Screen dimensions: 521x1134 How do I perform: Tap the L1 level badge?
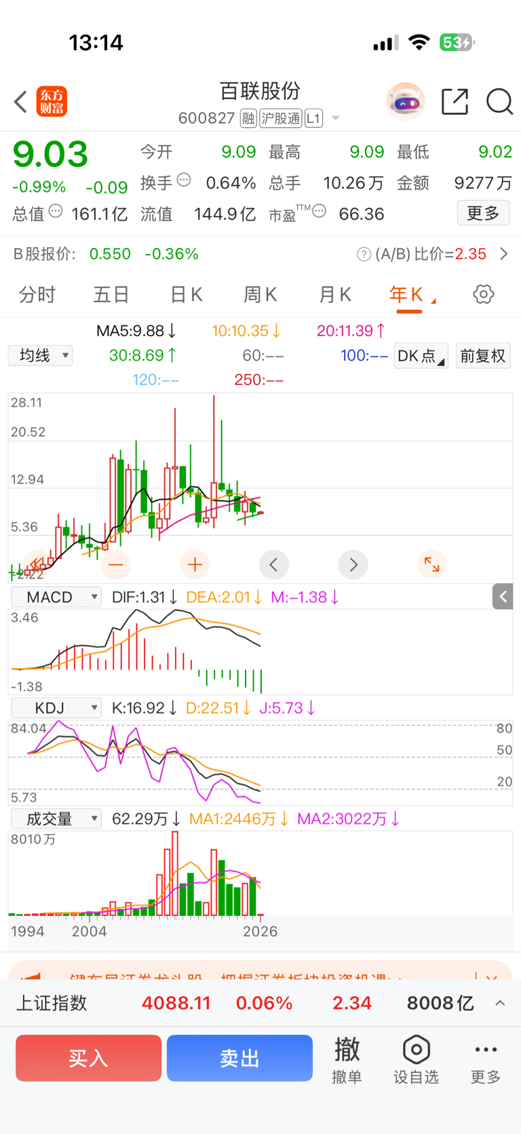313,118
